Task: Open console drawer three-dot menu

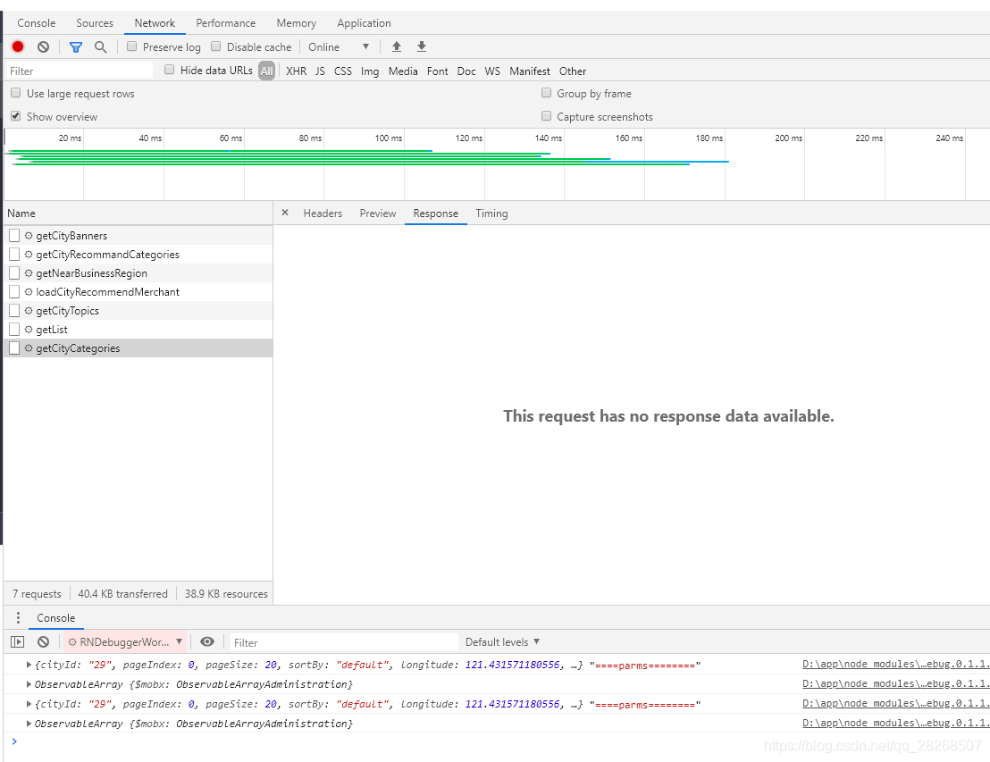Action: pos(18,617)
